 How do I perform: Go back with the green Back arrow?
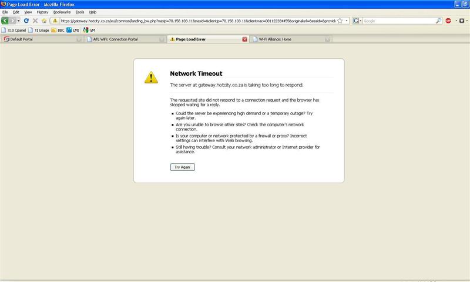(x=5, y=21)
